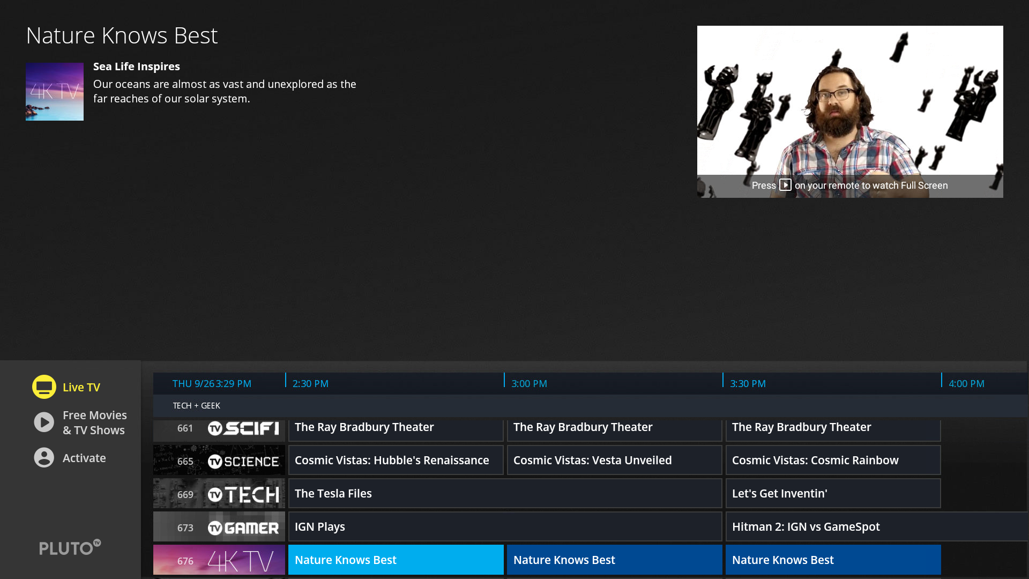Select IGN Plays program
The width and height of the screenshot is (1029, 579).
[505, 526]
